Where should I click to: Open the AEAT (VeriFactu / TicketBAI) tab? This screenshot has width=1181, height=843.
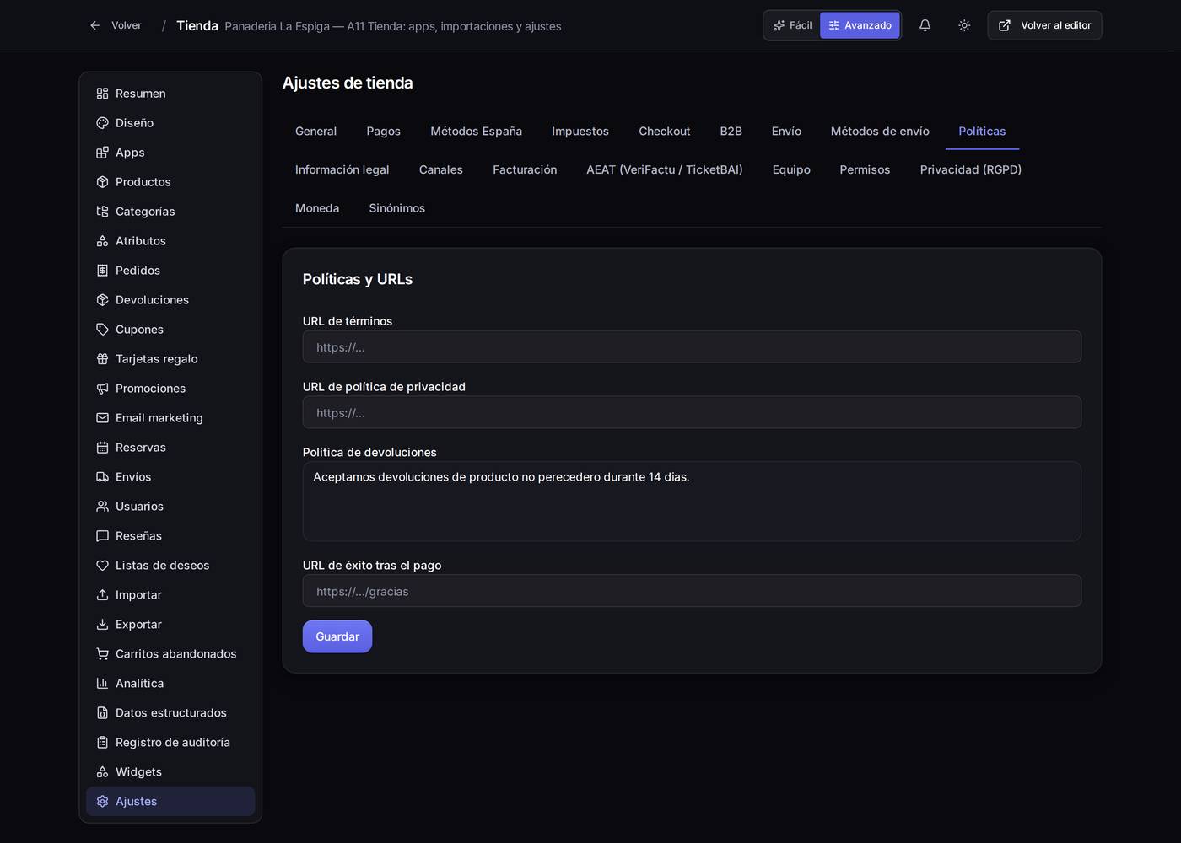tap(665, 170)
